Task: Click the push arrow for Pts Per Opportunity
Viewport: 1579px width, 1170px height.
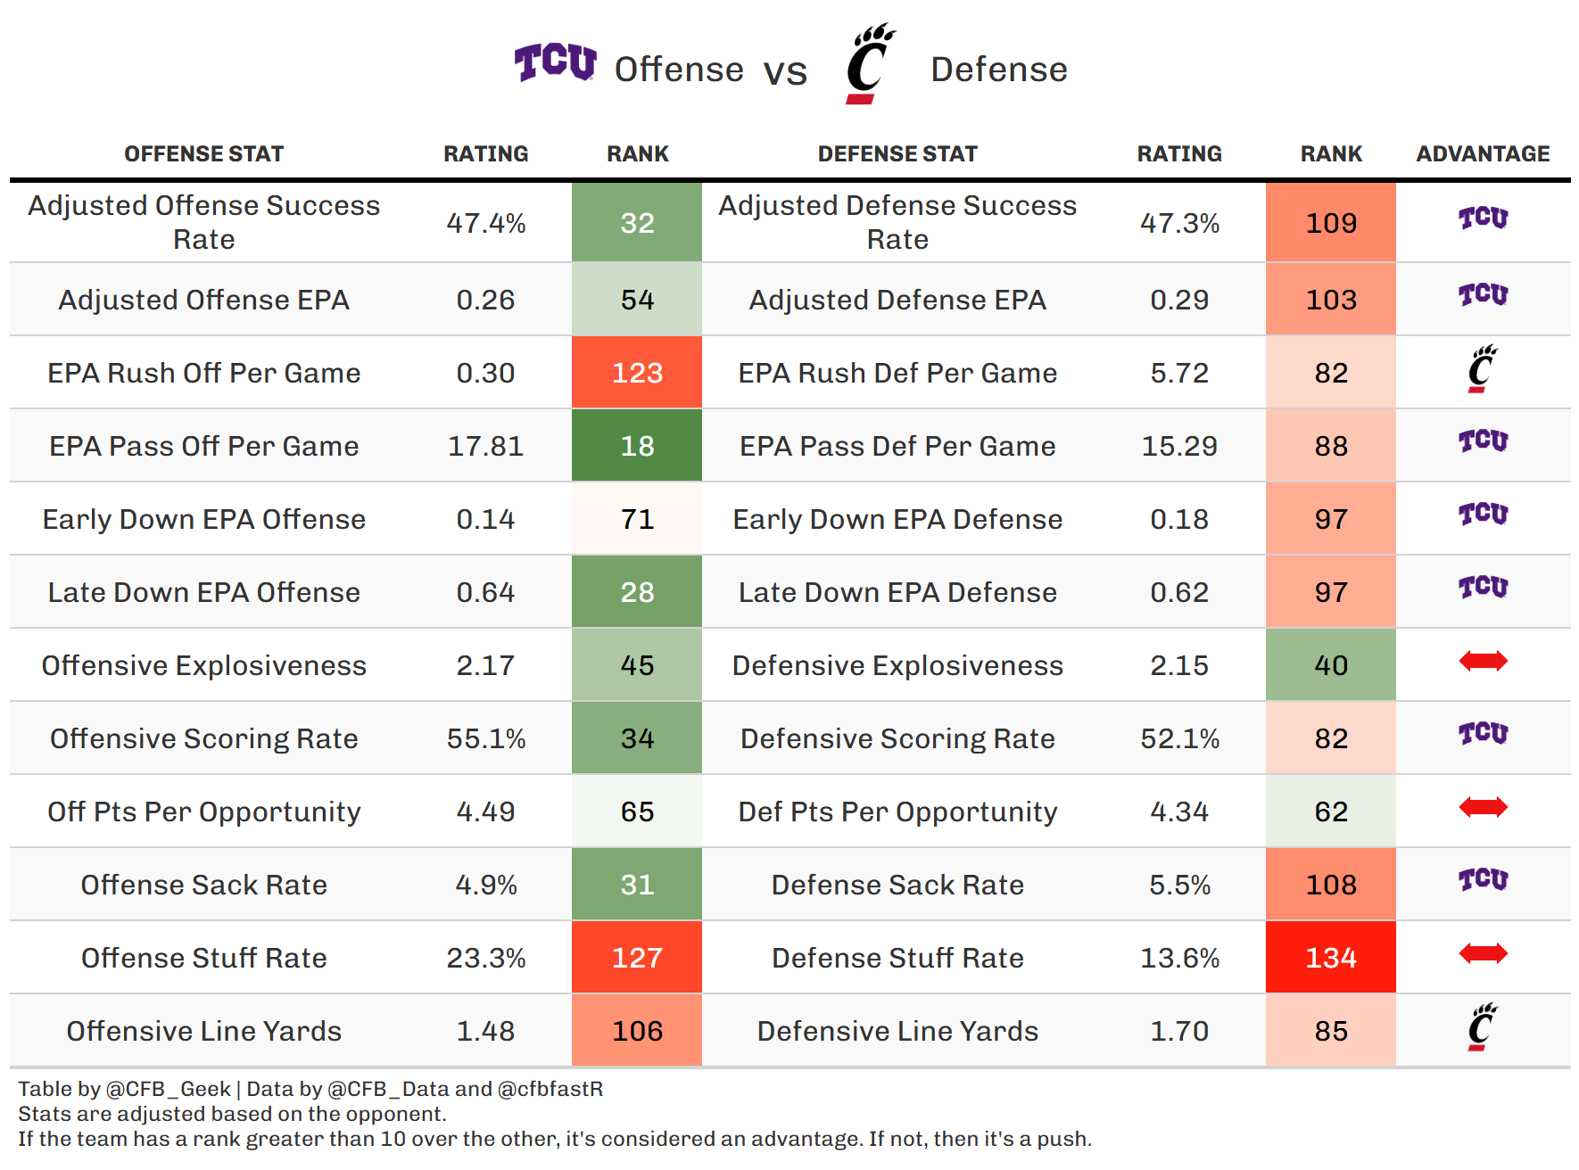Action: tap(1483, 807)
